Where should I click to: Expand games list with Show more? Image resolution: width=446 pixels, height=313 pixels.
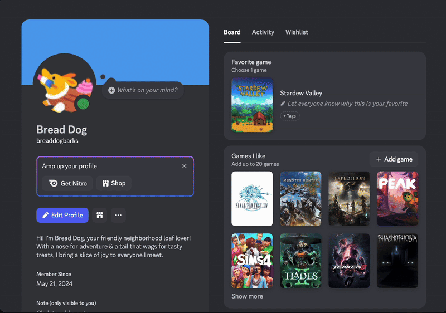click(247, 296)
